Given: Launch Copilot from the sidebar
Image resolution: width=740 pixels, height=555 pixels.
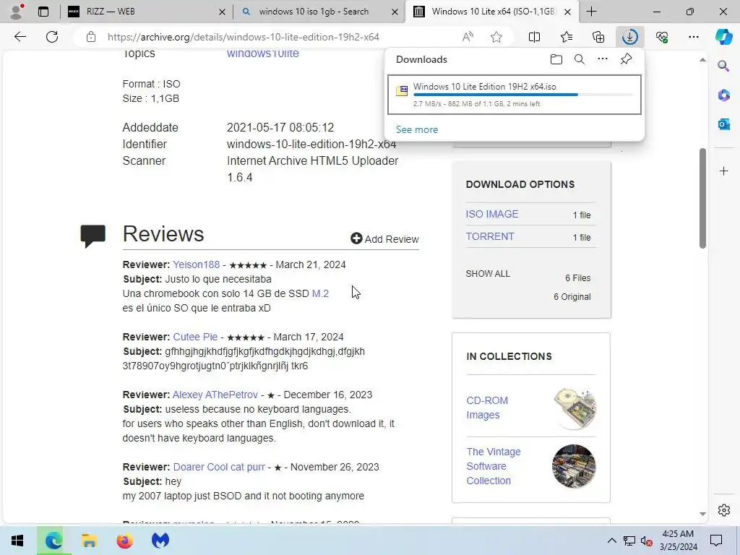Looking at the screenshot, I should (x=723, y=37).
